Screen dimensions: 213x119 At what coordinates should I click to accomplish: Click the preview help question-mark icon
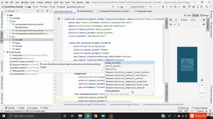[x=204, y=24]
